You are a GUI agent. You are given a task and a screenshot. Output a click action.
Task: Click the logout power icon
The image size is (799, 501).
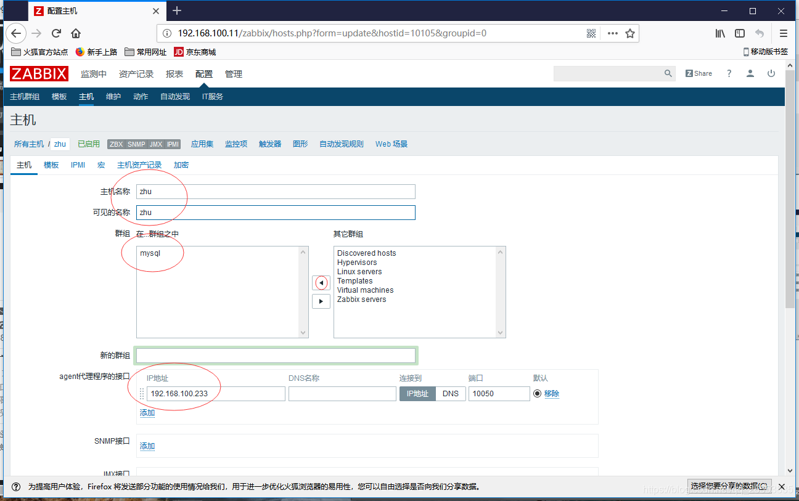point(771,73)
